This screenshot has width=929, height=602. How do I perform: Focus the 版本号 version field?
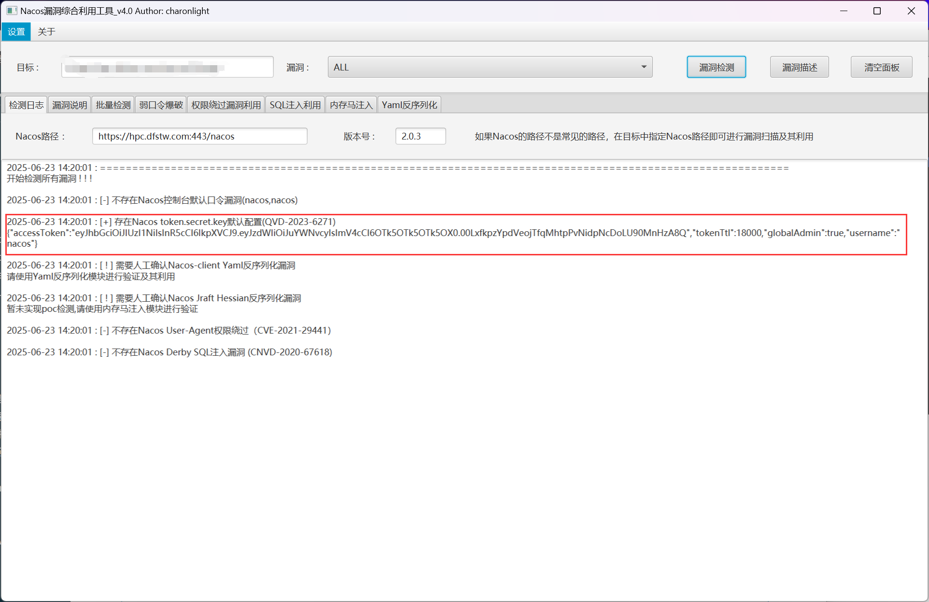[x=420, y=136]
